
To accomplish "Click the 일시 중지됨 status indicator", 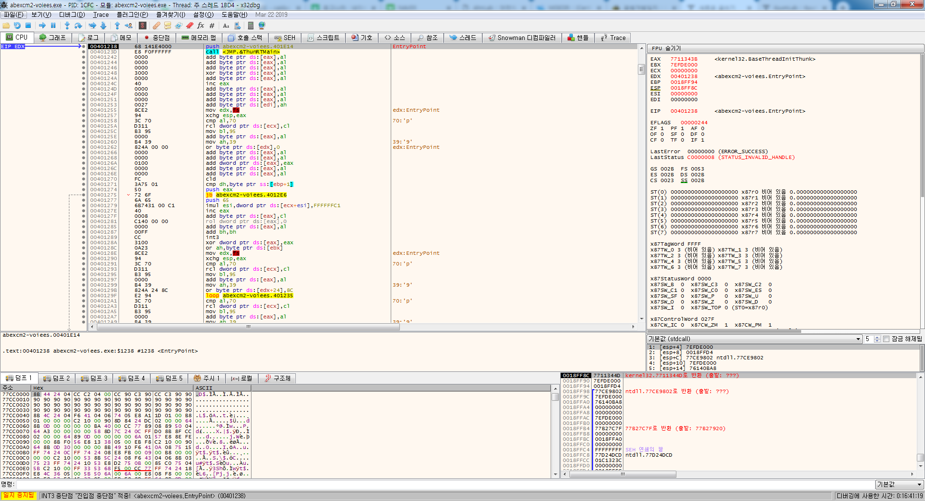I will point(19,495).
